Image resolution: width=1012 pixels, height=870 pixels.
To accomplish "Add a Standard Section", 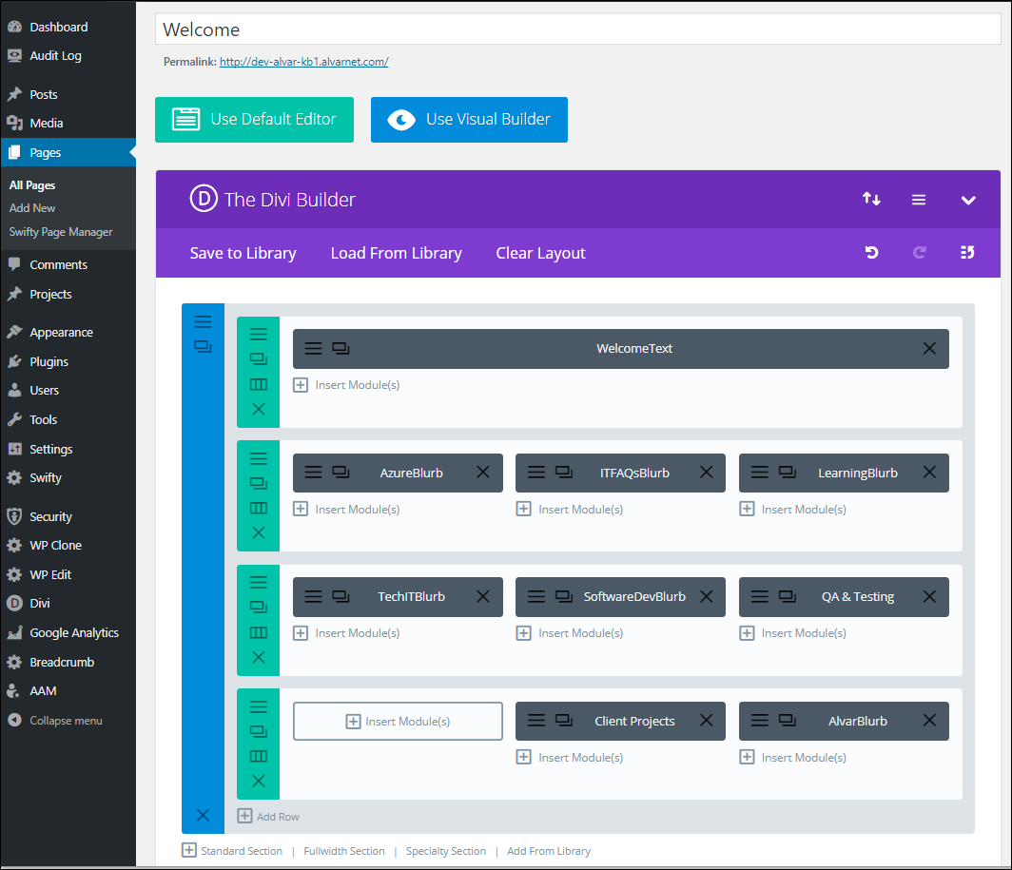I will pyautogui.click(x=232, y=851).
